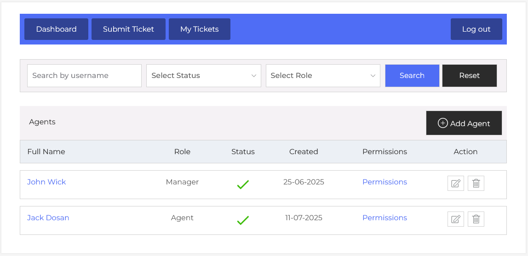Image resolution: width=528 pixels, height=256 pixels.
Task: Go to the Dashboard tab
Action: pos(56,29)
